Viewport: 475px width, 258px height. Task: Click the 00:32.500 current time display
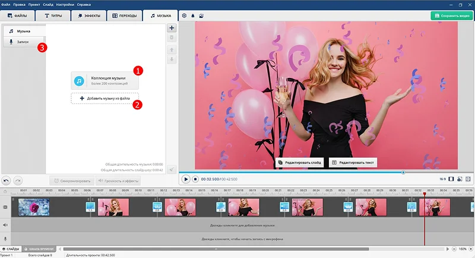(x=210, y=179)
